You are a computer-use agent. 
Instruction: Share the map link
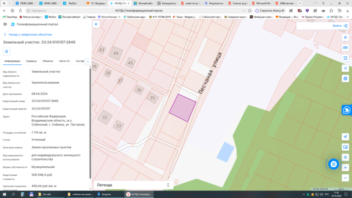pyautogui.click(x=345, y=68)
